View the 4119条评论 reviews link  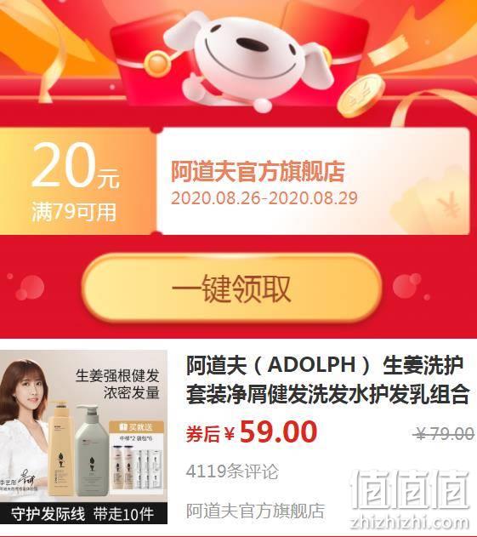coord(232,471)
